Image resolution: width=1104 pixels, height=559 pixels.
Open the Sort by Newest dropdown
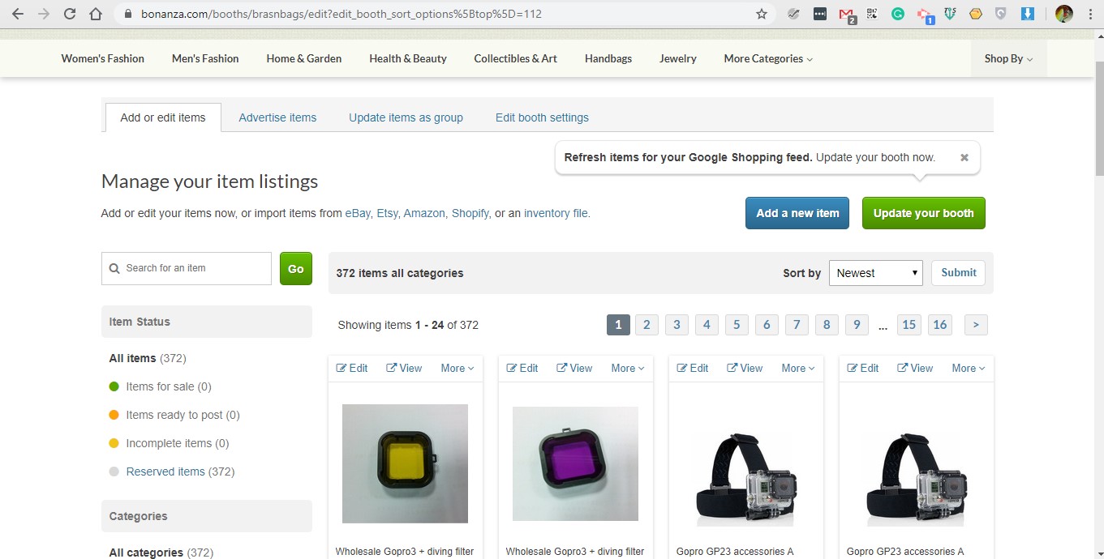tap(875, 273)
